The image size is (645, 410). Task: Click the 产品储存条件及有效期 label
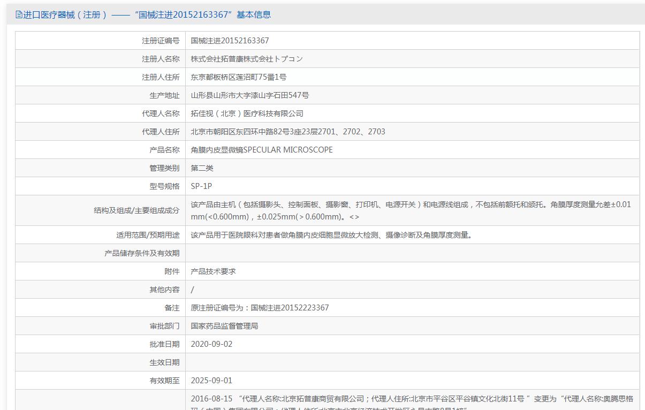click(142, 253)
